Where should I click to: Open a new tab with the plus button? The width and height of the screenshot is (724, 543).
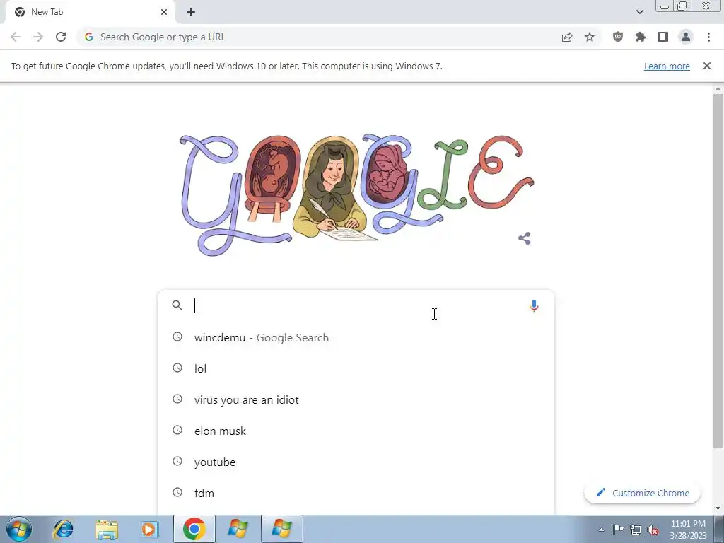click(191, 12)
